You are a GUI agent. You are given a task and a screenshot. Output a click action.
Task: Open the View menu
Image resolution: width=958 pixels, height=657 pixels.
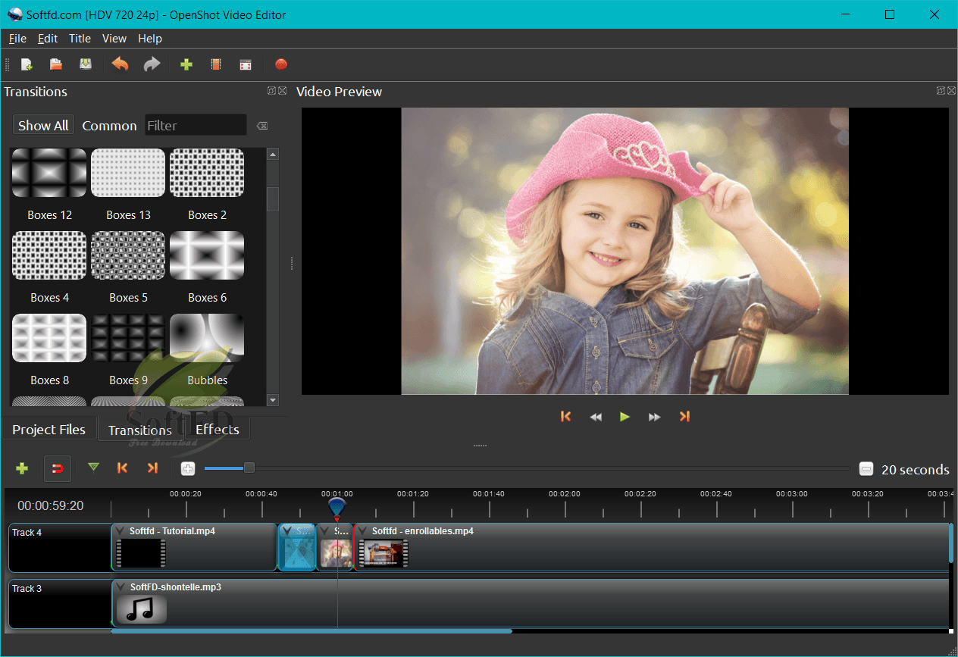[114, 39]
